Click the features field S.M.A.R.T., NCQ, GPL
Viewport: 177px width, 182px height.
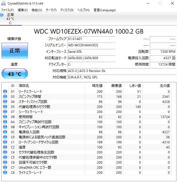(x=122, y=77)
